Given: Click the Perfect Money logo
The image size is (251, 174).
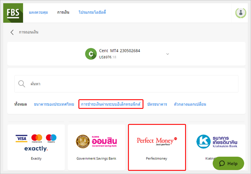Looking at the screenshot, I should coord(157,141).
